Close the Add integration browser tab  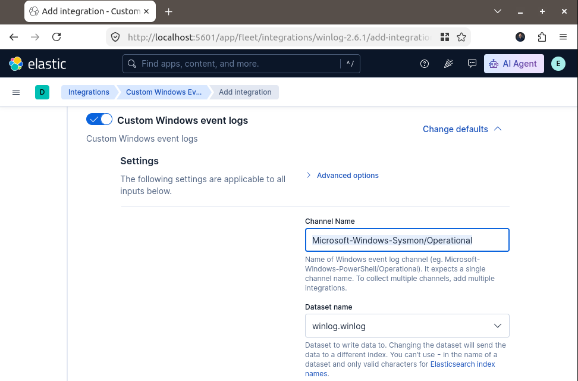point(146,11)
